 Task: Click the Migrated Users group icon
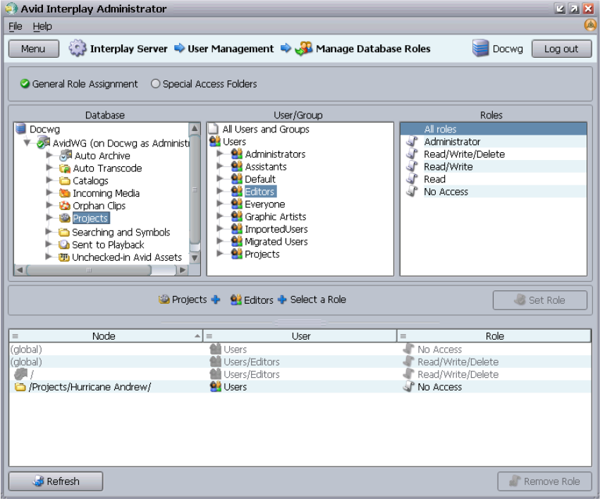pyautogui.click(x=237, y=241)
